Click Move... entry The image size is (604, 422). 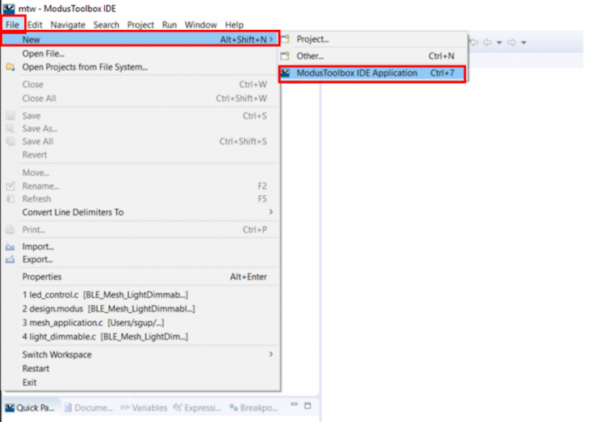141,173
